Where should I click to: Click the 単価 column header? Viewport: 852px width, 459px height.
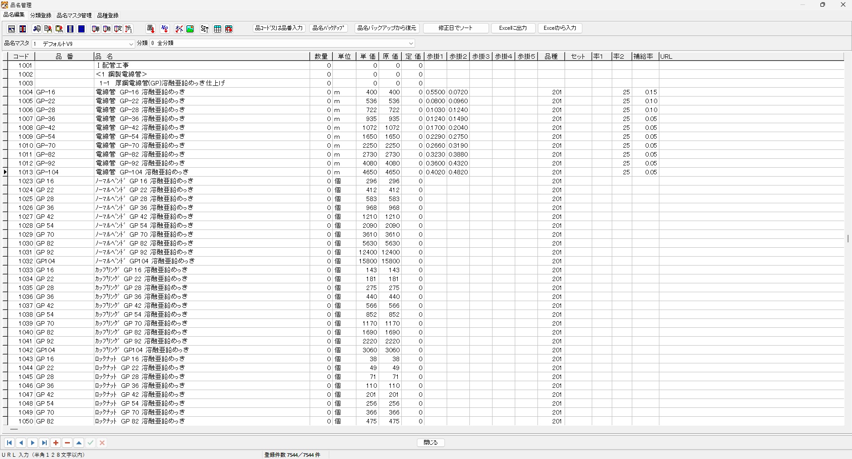[x=367, y=56]
